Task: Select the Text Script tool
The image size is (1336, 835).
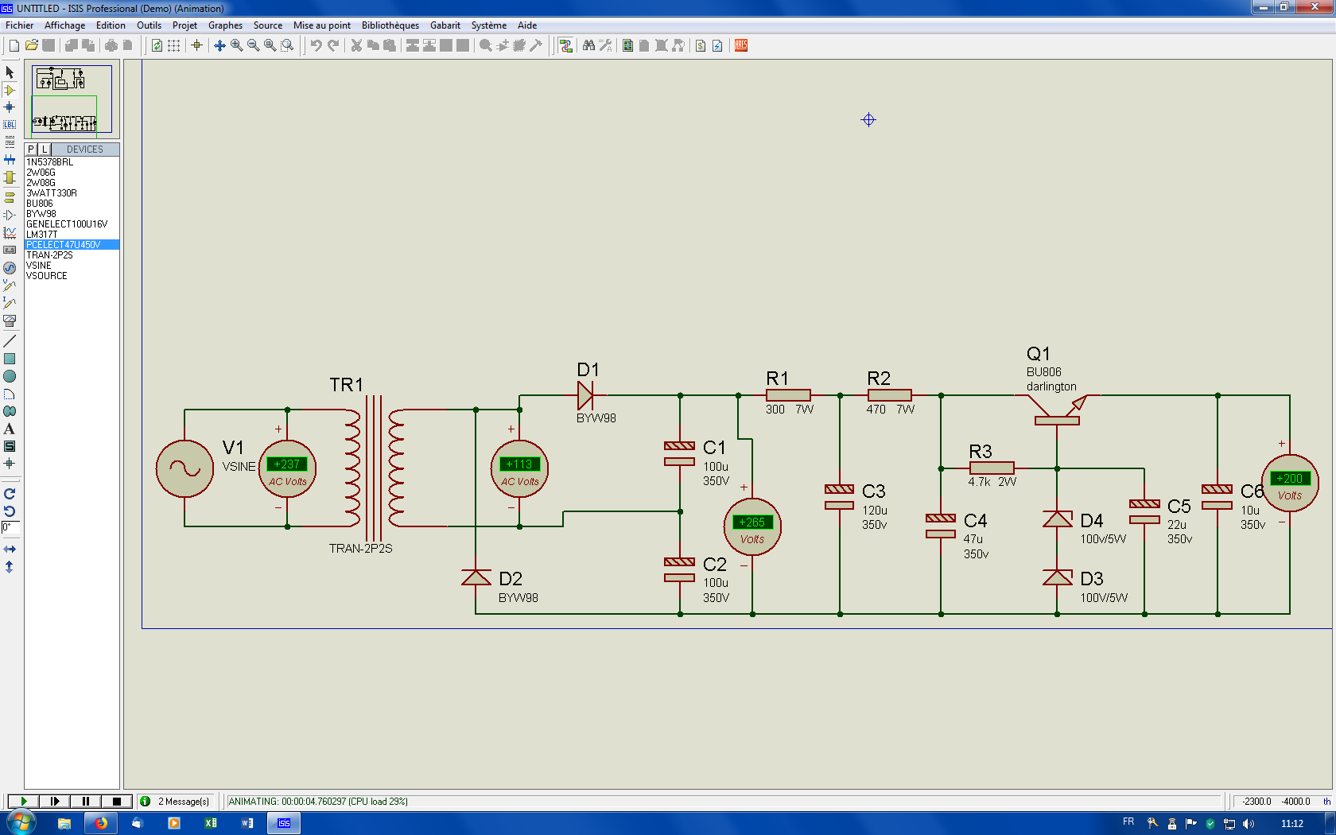Action: click(x=10, y=142)
